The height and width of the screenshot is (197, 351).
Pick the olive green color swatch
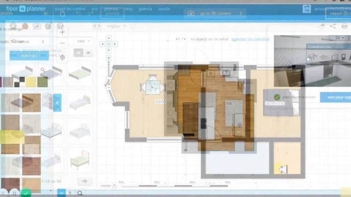42,82
